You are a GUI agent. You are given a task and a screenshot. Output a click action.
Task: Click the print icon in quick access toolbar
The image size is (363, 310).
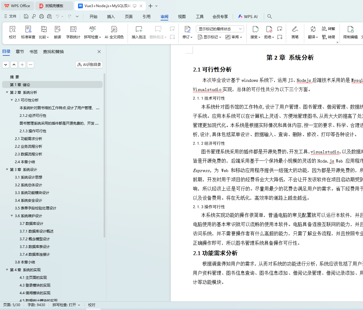click(42, 17)
